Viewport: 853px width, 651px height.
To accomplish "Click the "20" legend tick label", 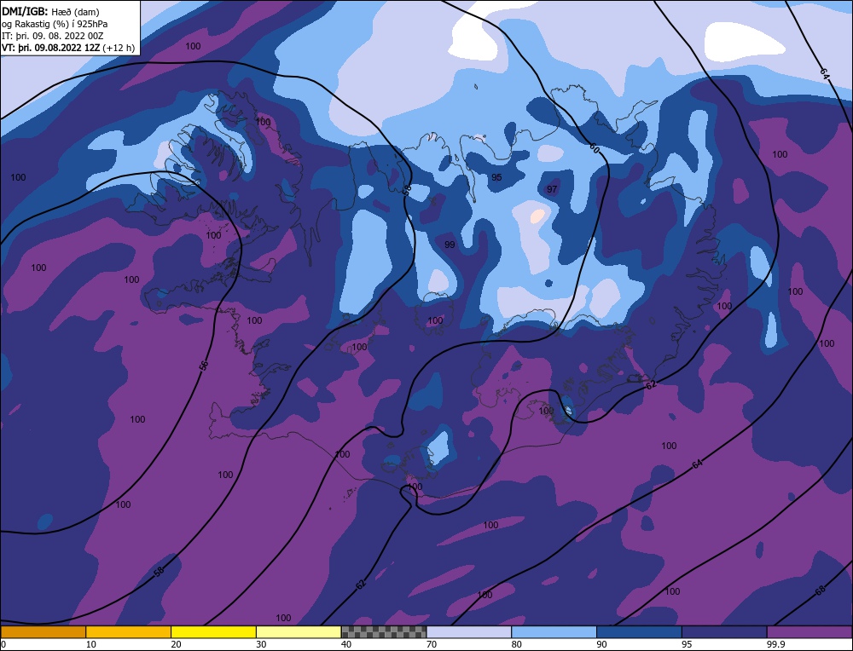I will [x=177, y=644].
